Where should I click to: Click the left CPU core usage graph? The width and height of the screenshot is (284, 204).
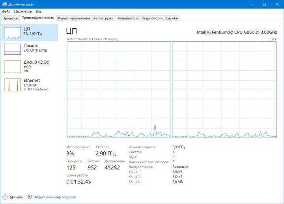click(119, 90)
